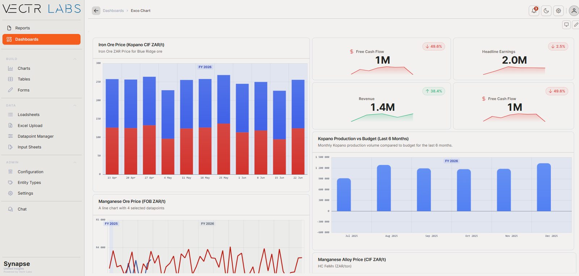Image resolution: width=579 pixels, height=276 pixels.
Task: Click Kopano Production vs Budget title
Action: click(363, 139)
